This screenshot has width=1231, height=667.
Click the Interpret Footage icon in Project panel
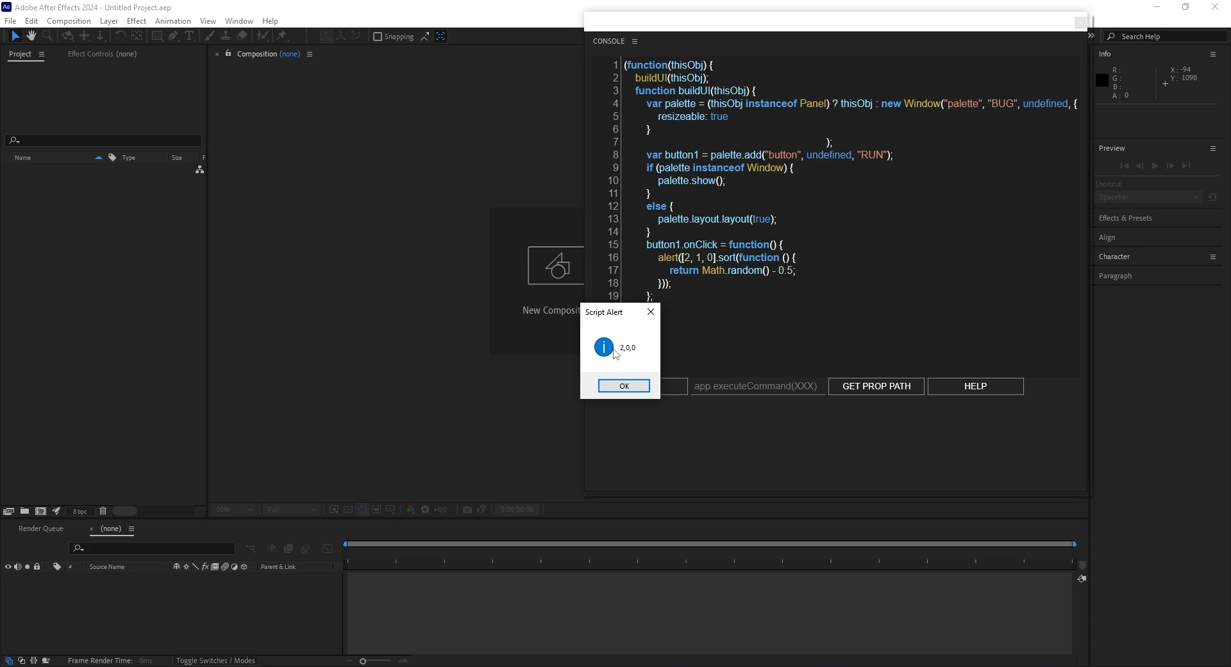tap(8, 511)
